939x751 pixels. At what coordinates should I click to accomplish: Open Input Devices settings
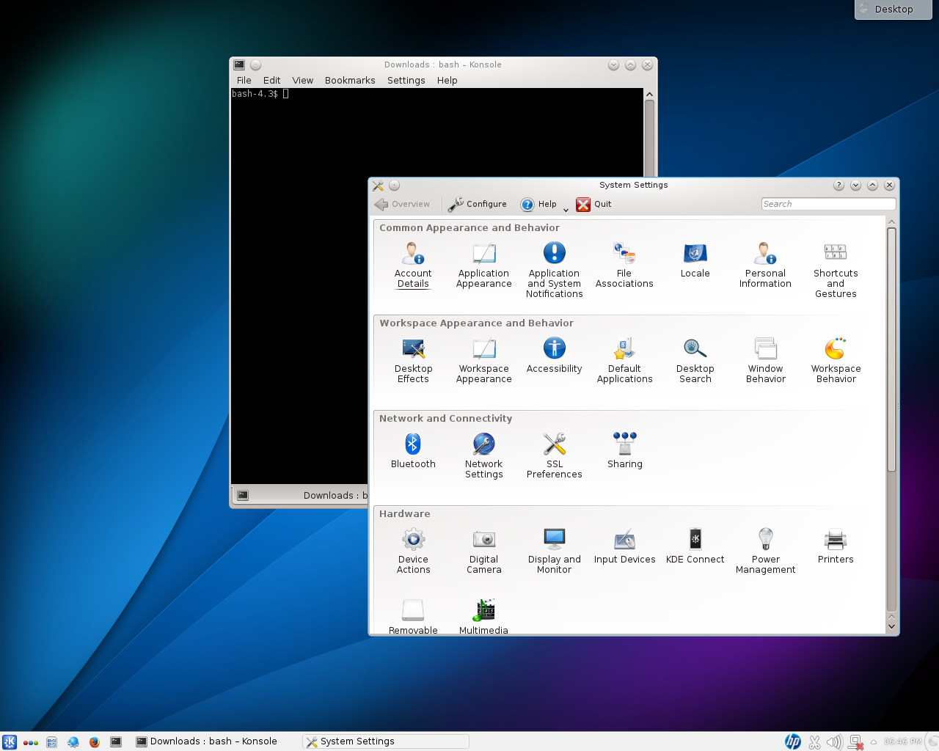[x=624, y=546]
